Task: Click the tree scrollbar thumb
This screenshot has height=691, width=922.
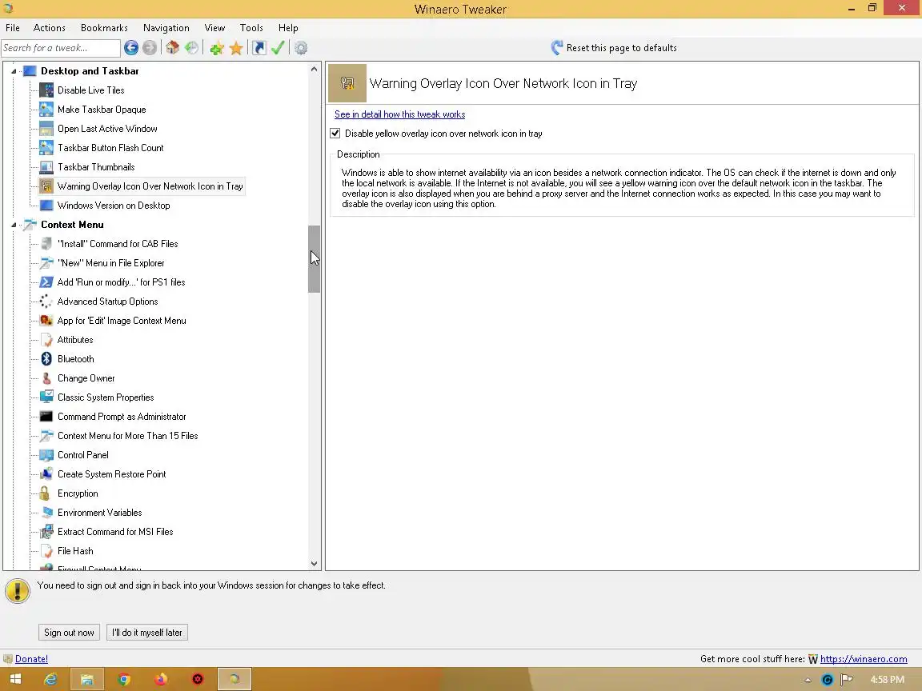Action: (314, 259)
